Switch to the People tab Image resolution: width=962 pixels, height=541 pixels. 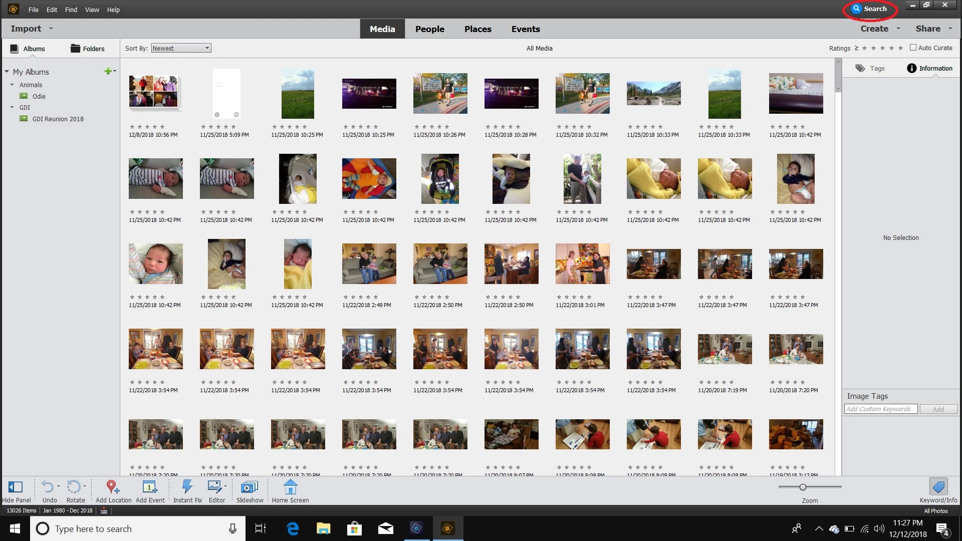pyautogui.click(x=429, y=29)
